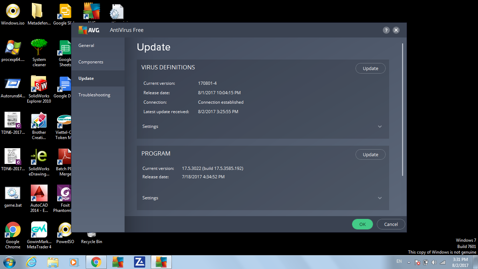Click the EN language indicator

pyautogui.click(x=399, y=261)
